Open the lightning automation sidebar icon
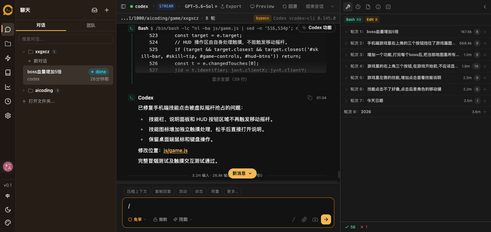Image resolution: width=491 pixels, height=232 pixels. [8, 58]
